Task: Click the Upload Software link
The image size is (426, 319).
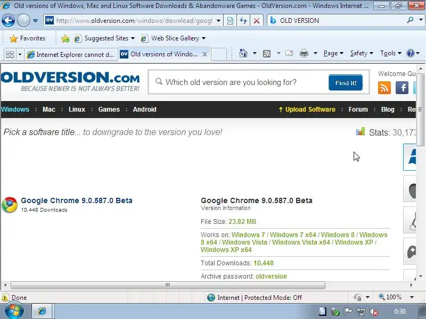Action: coord(307,110)
